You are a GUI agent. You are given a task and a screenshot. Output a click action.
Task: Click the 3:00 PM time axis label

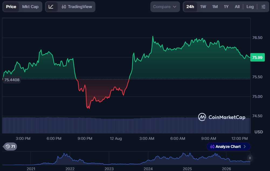(23, 138)
